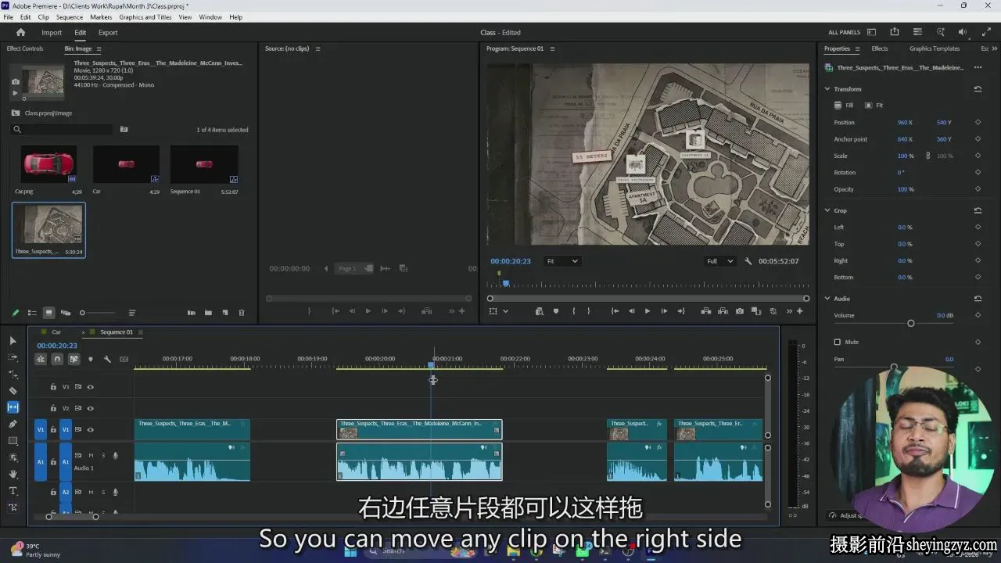Screen dimensions: 1001x563
Task: Create new bin folder icon
Action: coord(208,313)
